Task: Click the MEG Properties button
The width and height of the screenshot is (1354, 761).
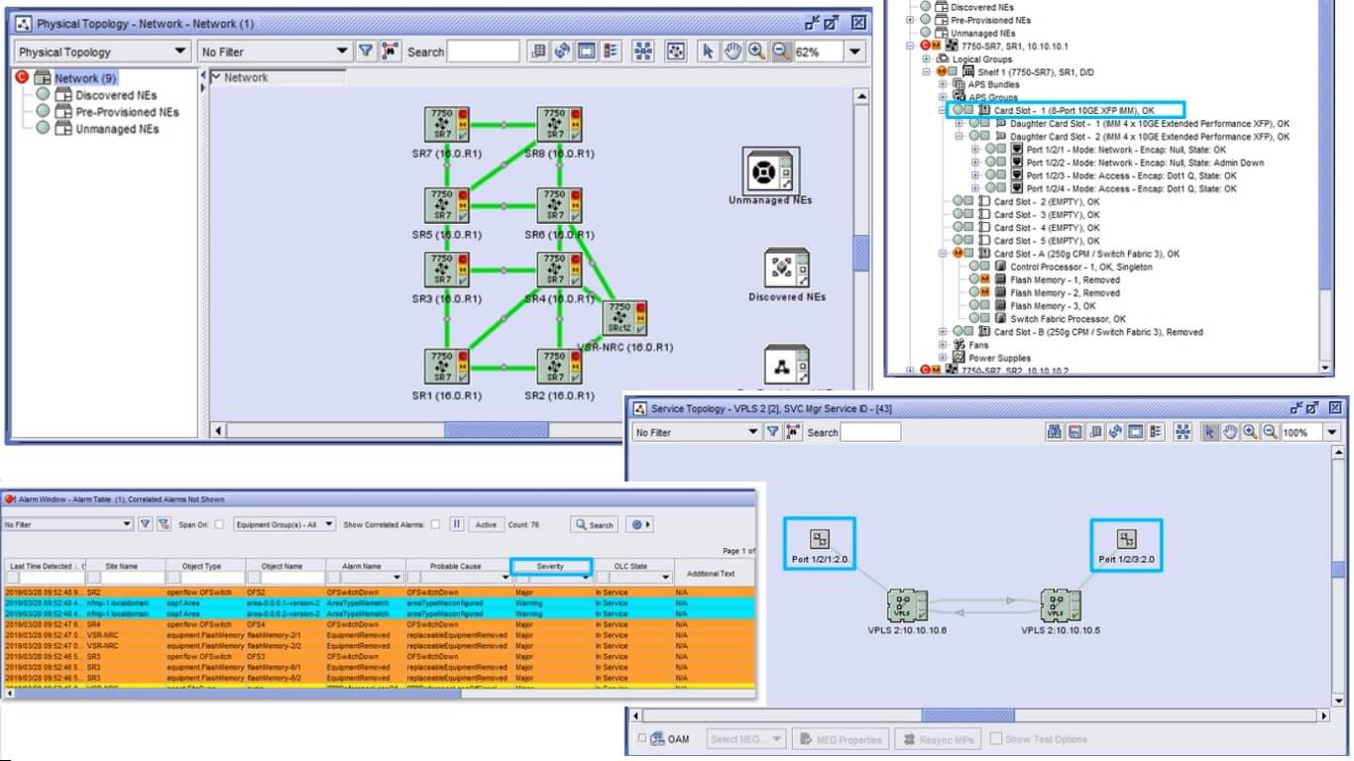Action: coord(840,739)
